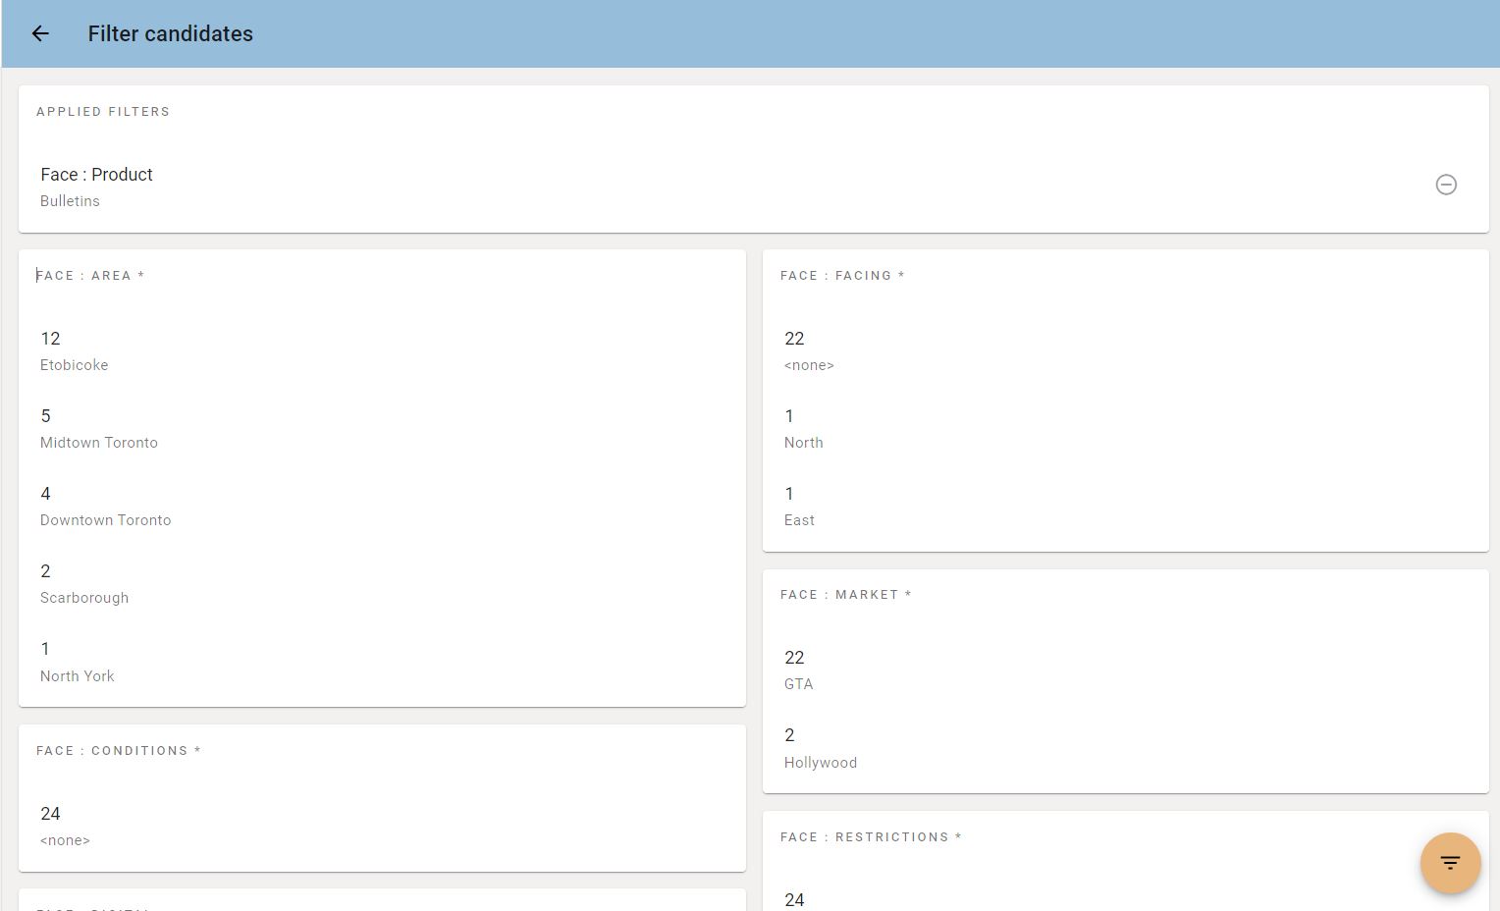Click the back arrow icon
Image resolution: width=1500 pixels, height=911 pixels.
40,33
